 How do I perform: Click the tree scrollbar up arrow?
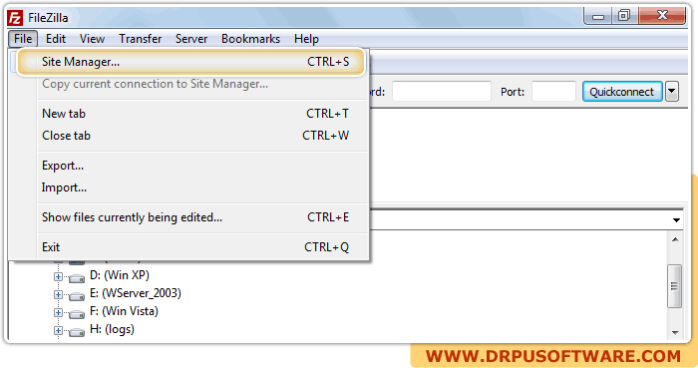[x=675, y=239]
